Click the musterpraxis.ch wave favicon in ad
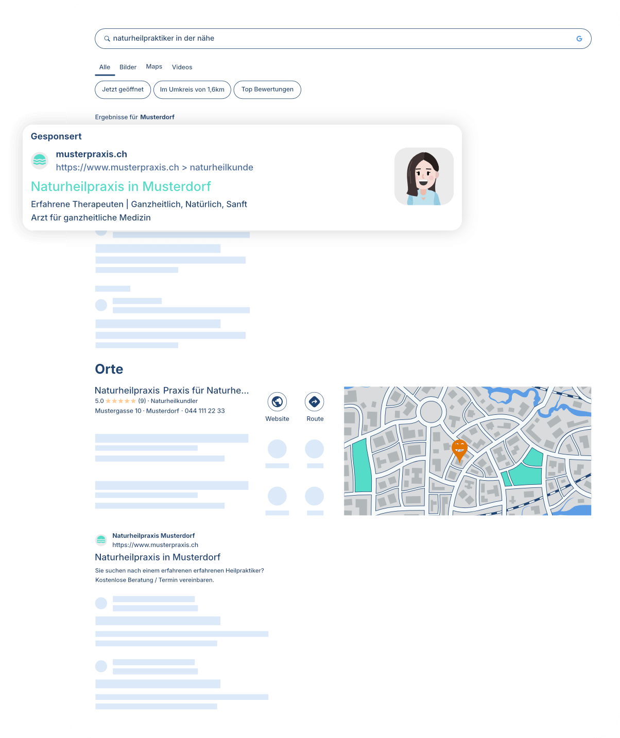Image resolution: width=620 pixels, height=738 pixels. [40, 161]
